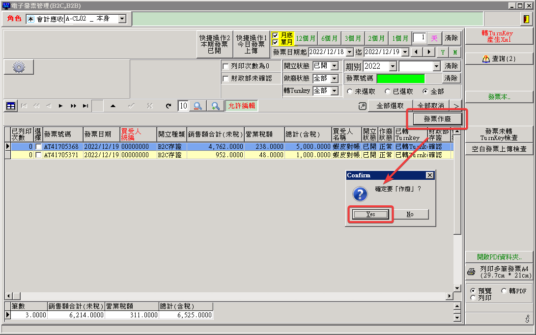Open the 開立狀態 dropdown
The image size is (536, 335).
tap(335, 66)
